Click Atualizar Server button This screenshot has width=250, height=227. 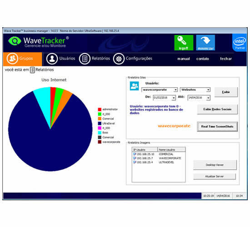215,176
